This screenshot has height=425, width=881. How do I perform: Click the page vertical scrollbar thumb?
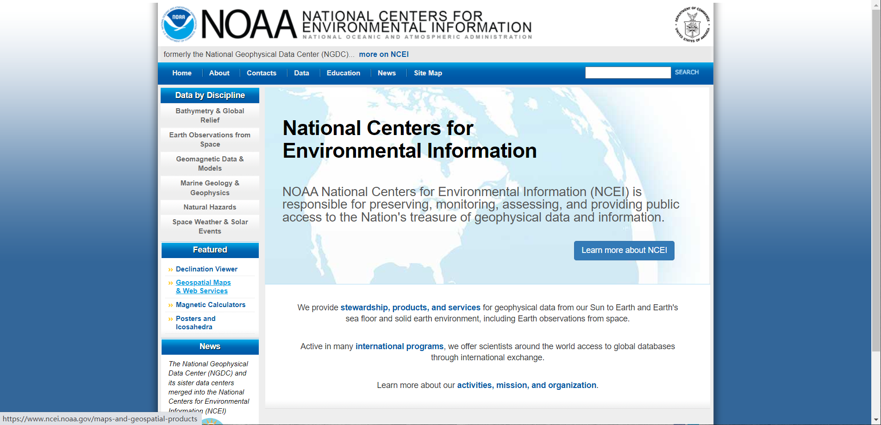(876, 180)
